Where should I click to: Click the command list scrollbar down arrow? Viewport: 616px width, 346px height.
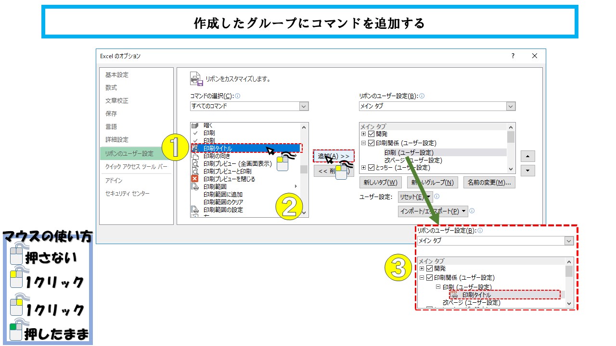point(304,213)
